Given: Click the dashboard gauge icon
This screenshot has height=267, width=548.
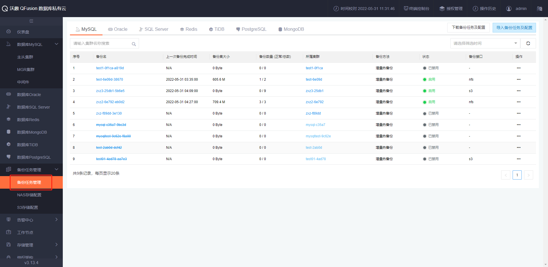Looking at the screenshot, I should [x=9, y=32].
